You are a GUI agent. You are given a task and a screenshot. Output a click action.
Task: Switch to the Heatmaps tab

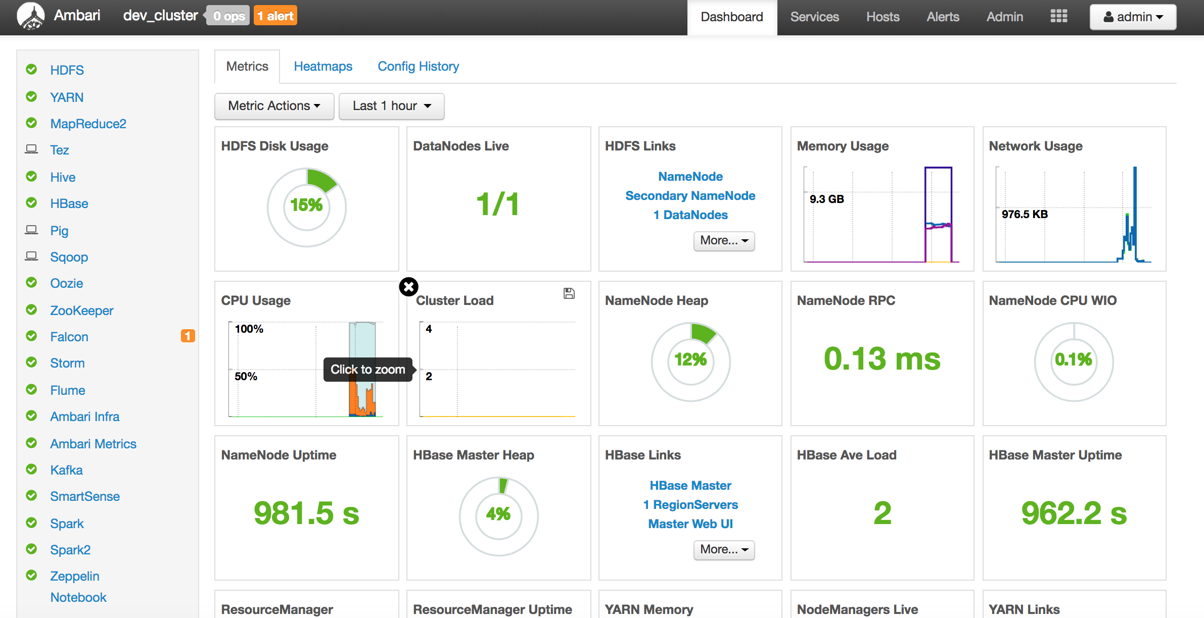pos(323,66)
